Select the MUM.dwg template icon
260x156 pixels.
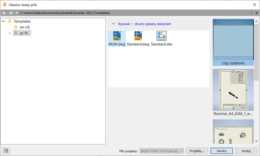coord(117,36)
